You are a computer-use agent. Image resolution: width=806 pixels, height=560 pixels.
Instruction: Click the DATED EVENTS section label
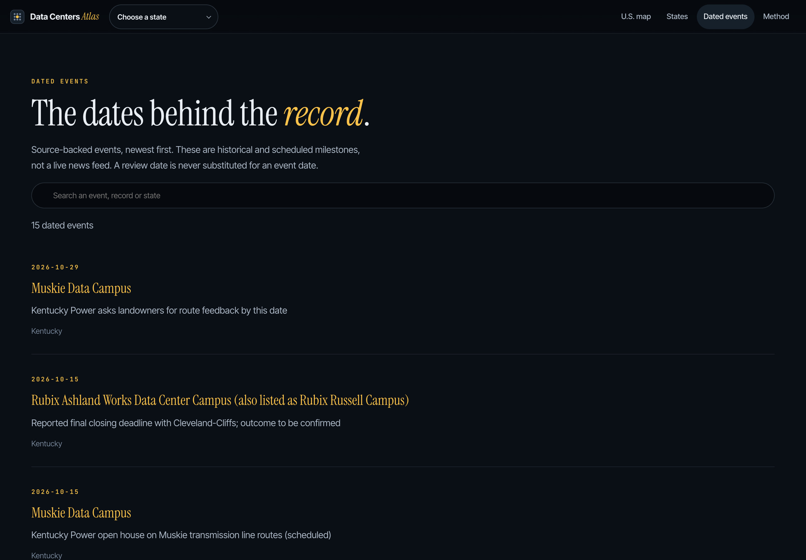pyautogui.click(x=60, y=81)
